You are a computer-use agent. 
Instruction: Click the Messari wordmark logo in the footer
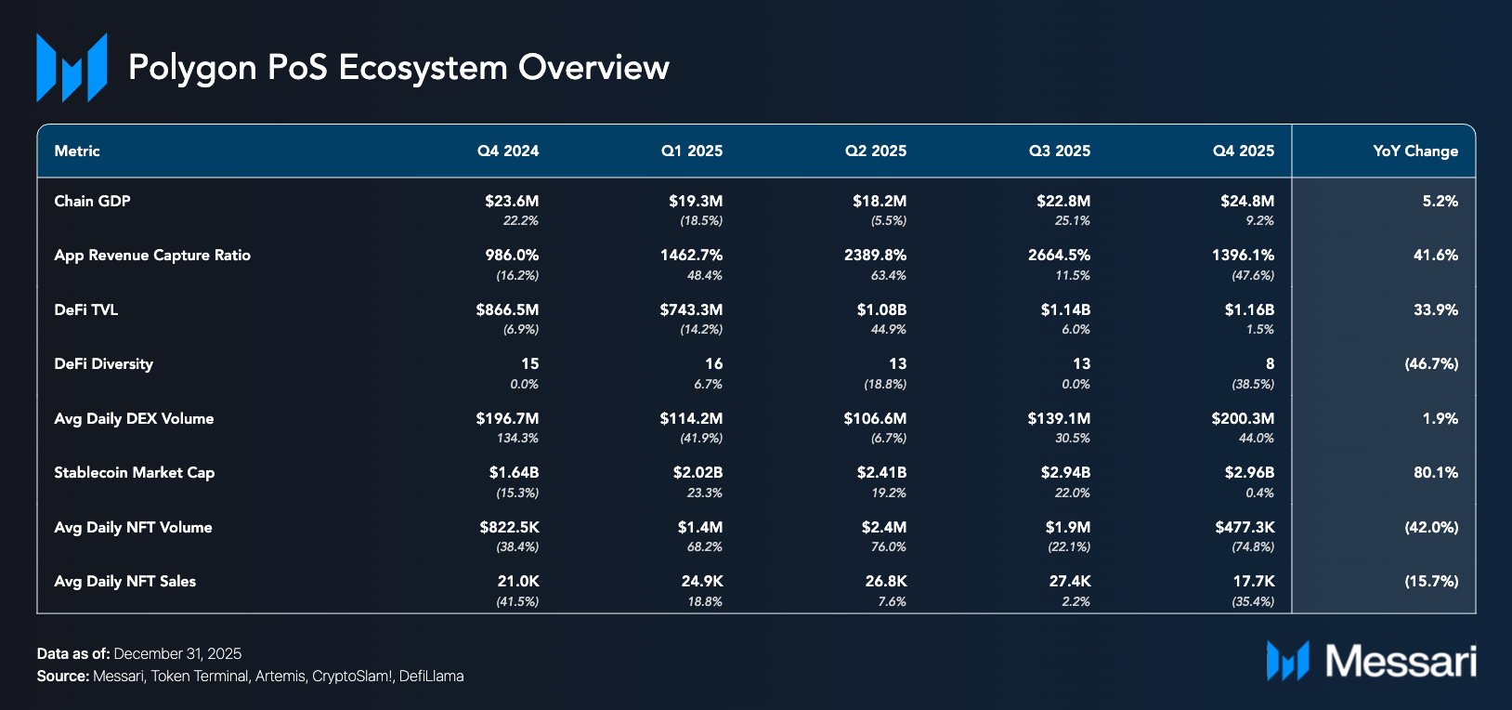(x=1371, y=661)
